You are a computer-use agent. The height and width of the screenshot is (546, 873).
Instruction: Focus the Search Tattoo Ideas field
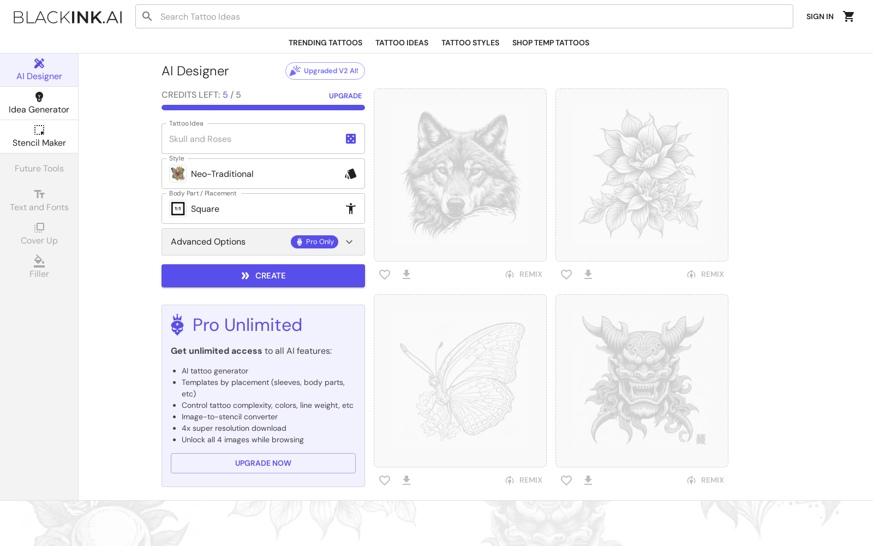464,16
